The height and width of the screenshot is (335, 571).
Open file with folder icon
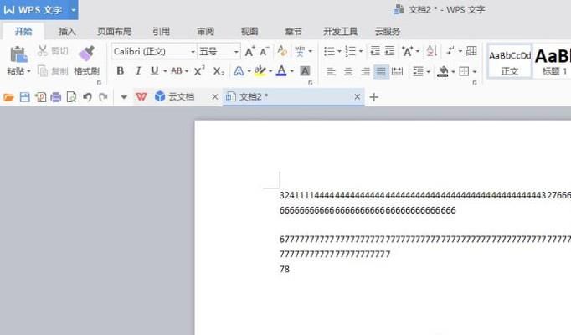tap(8, 97)
